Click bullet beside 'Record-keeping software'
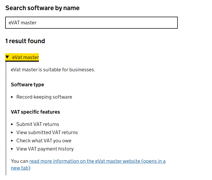The width and height of the screenshot is (212, 180). point(12,97)
